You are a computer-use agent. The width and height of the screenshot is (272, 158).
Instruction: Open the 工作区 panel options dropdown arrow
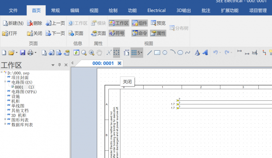click(53, 65)
